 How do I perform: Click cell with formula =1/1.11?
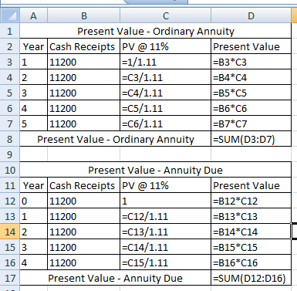(166, 62)
